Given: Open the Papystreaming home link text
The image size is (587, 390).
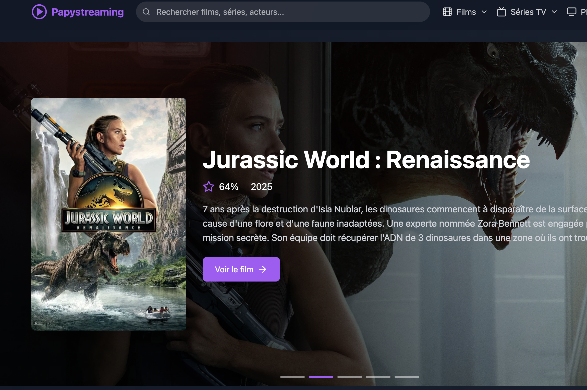Looking at the screenshot, I should click(x=88, y=12).
